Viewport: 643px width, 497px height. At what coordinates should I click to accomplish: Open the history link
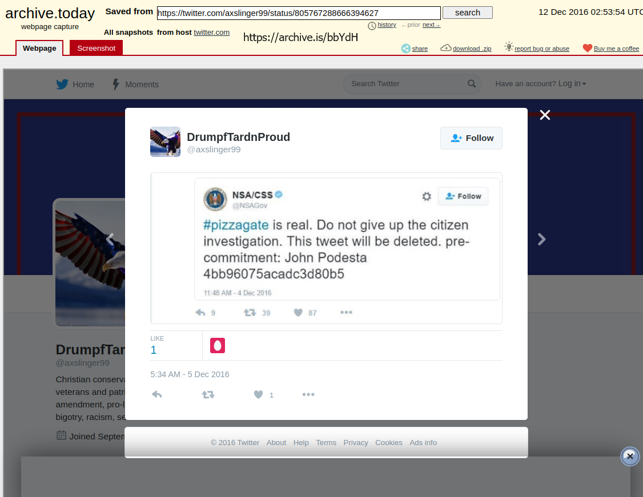387,25
